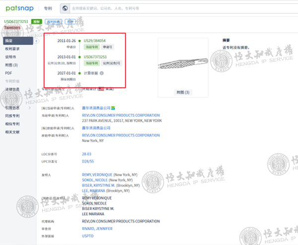
Task: Open application number US29/384054 link
Action: [x=95, y=41]
